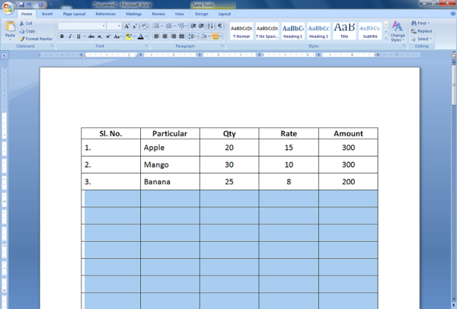Viewport: 457px width, 309px height.
Task: Switch to the Insert tab
Action: (47, 14)
